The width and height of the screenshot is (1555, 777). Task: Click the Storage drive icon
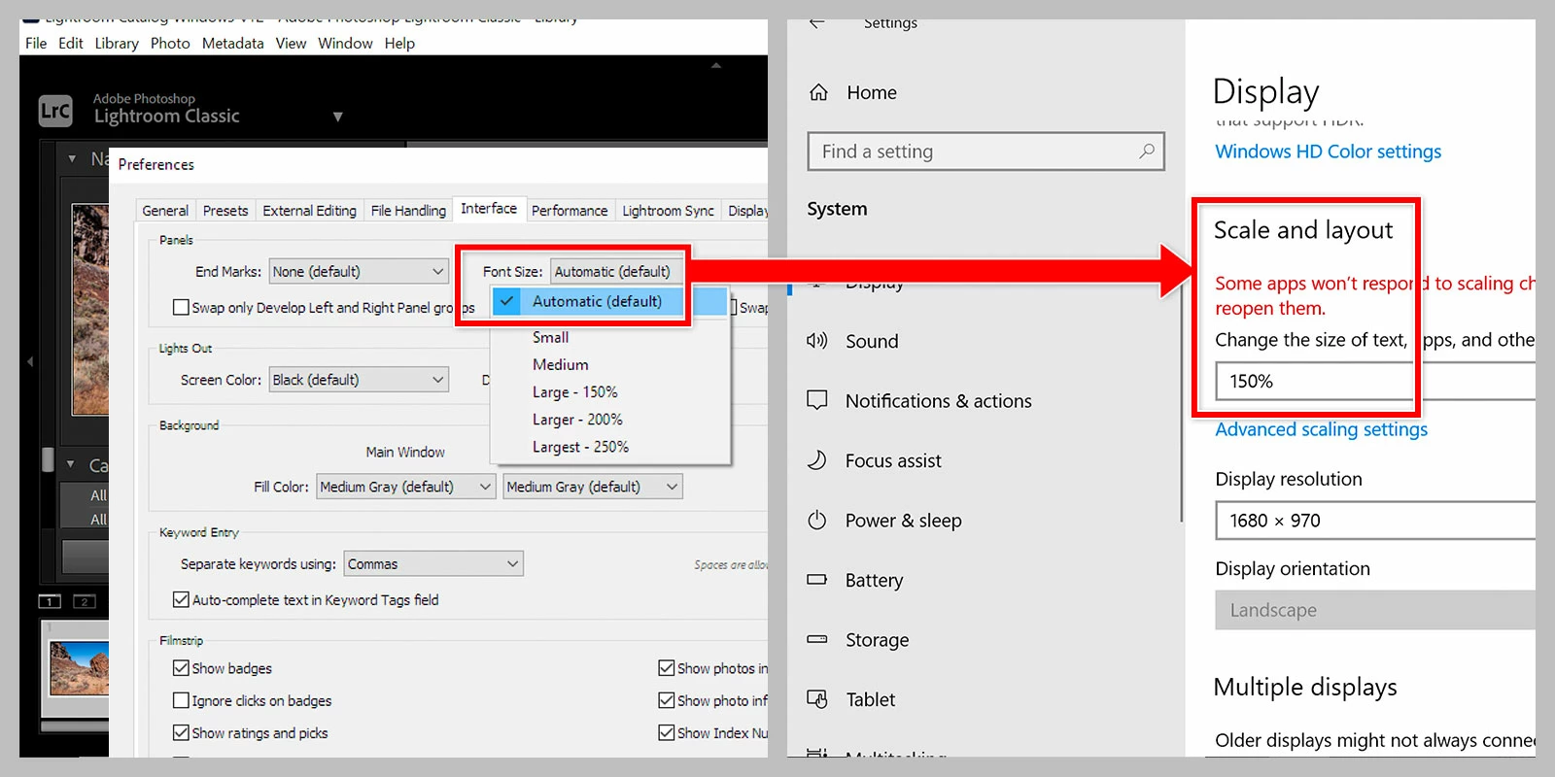coord(817,639)
